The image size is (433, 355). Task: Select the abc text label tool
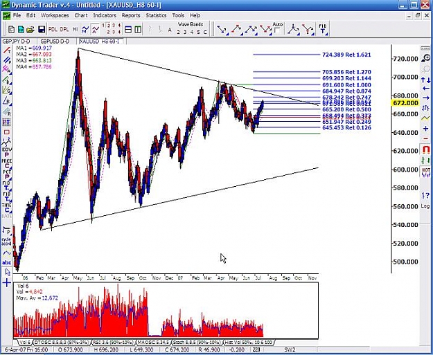(x=7, y=262)
